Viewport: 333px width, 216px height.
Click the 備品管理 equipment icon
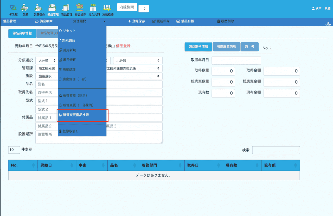pyautogui.click(x=53, y=10)
